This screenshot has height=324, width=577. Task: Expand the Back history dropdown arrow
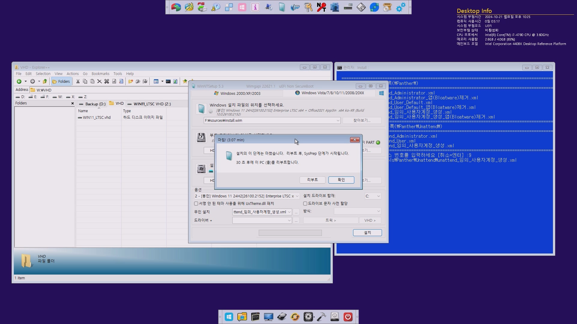click(26, 81)
